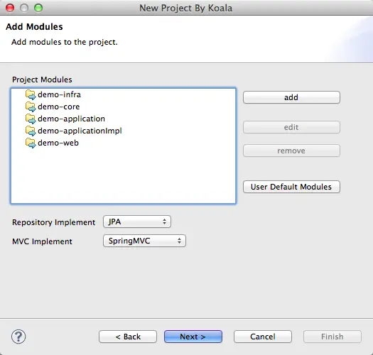The width and height of the screenshot is (373, 355).
Task: Click the edit module button
Action: [x=291, y=127]
